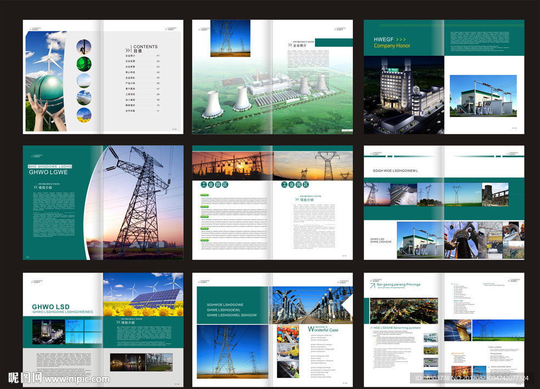The width and height of the screenshot is (540, 389).
Task: Click the Company Honor heading
Action: point(392,46)
